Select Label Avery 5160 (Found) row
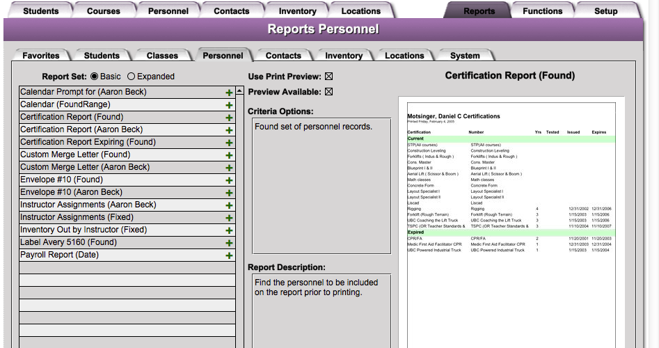The width and height of the screenshot is (659, 348). pyautogui.click(x=127, y=242)
